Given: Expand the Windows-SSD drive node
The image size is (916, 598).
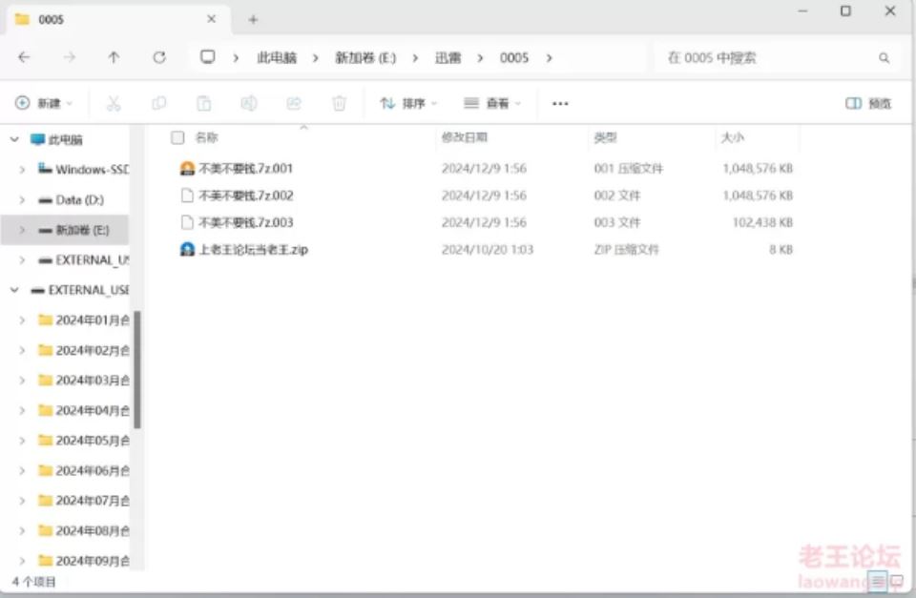Looking at the screenshot, I should point(22,170).
